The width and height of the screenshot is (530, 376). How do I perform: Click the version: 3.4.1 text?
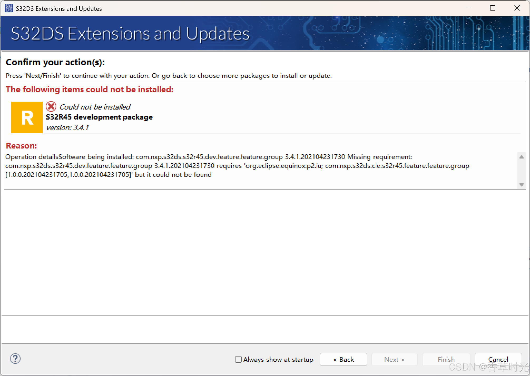tap(67, 128)
